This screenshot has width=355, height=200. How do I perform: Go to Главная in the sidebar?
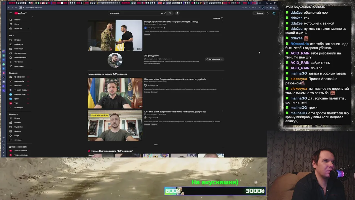[17, 20]
